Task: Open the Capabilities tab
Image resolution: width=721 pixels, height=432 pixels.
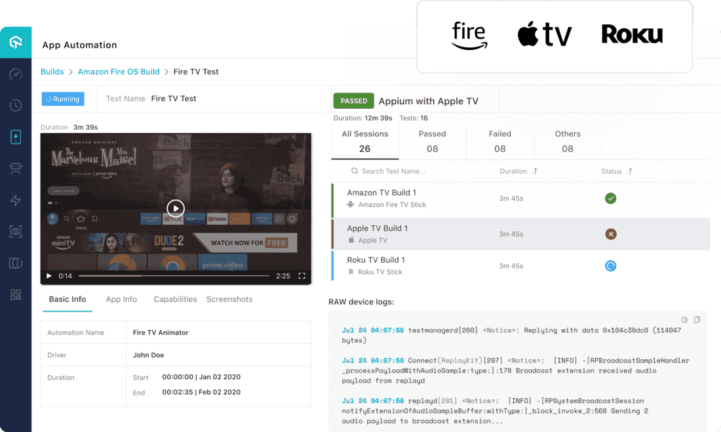Action: pyautogui.click(x=175, y=299)
